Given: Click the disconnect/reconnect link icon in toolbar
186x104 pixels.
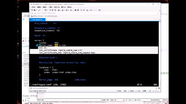Looking at the screenshot, I should tap(39, 10).
